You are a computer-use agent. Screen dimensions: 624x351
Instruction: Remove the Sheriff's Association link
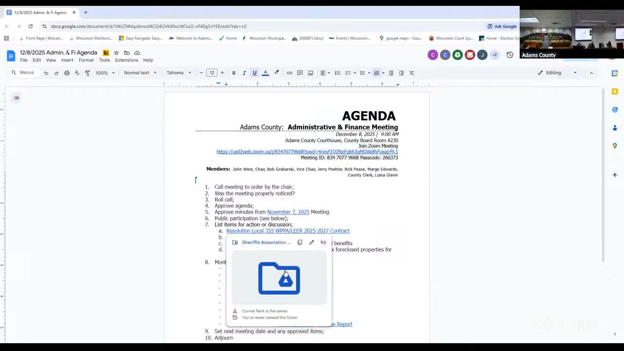point(323,242)
